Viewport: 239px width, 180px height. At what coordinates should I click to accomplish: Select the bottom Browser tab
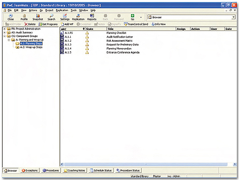(11, 170)
